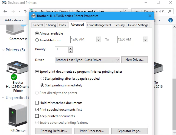176x135 pixels.
Task: Click the scrollbar down arrow
Action: (174, 133)
